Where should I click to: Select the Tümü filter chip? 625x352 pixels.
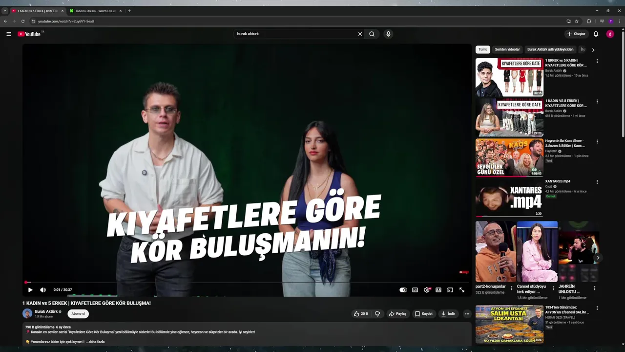[x=483, y=49]
